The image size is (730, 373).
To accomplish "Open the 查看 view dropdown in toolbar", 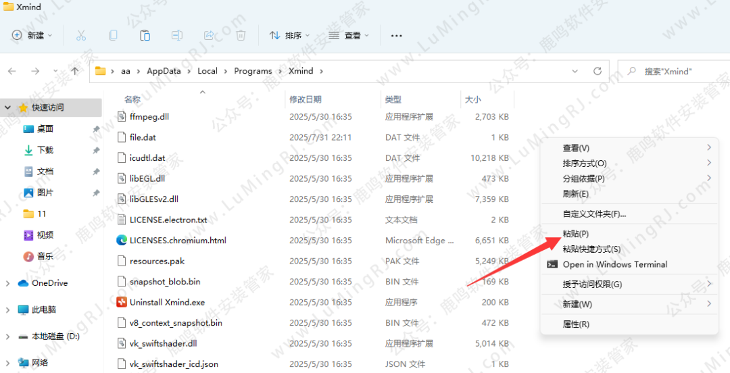I will 348,35.
